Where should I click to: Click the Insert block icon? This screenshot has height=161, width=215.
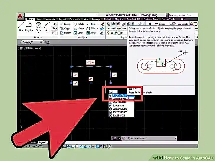coord(173,24)
